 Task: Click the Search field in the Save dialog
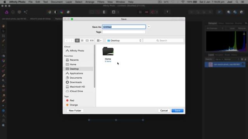pyautogui.click(x=164, y=41)
